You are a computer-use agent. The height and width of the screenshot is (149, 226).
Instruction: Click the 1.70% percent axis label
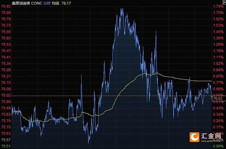218,13
